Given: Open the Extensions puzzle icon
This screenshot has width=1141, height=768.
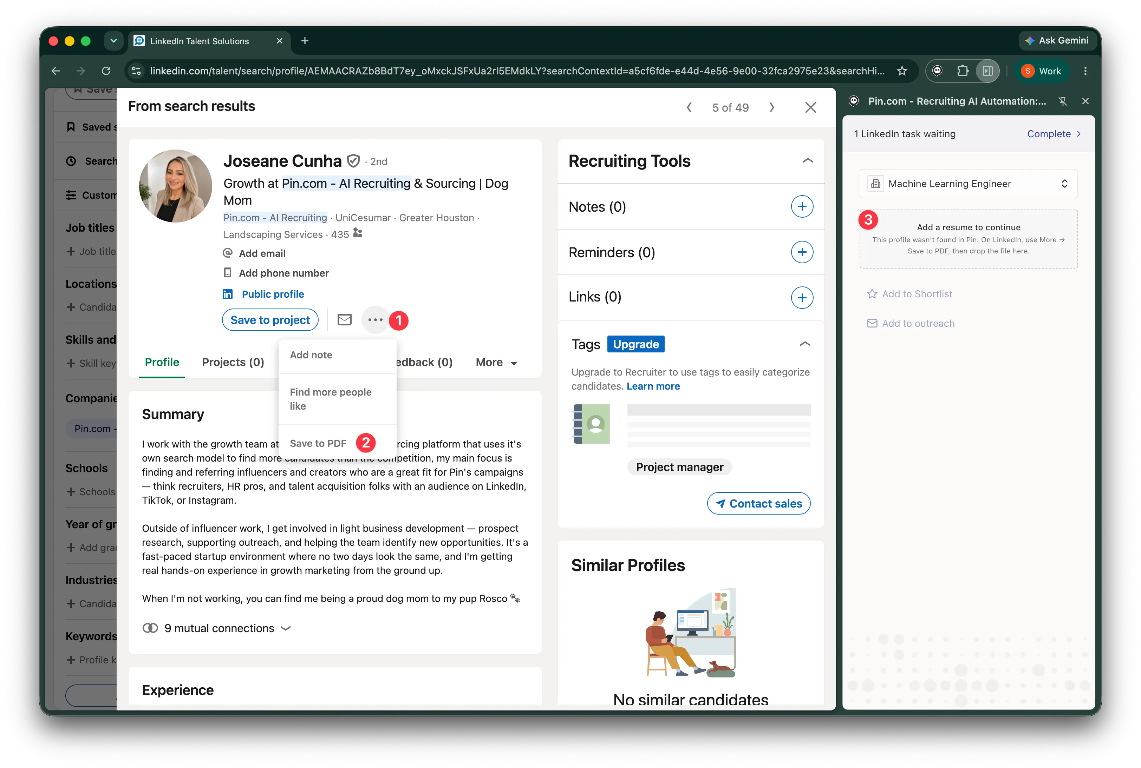Looking at the screenshot, I should tap(963, 71).
